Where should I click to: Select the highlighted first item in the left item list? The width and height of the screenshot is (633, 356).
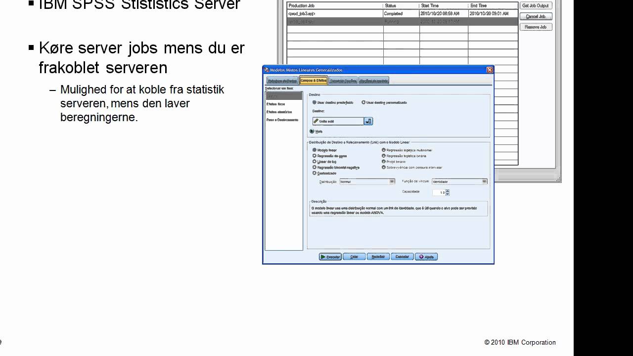tap(284, 96)
